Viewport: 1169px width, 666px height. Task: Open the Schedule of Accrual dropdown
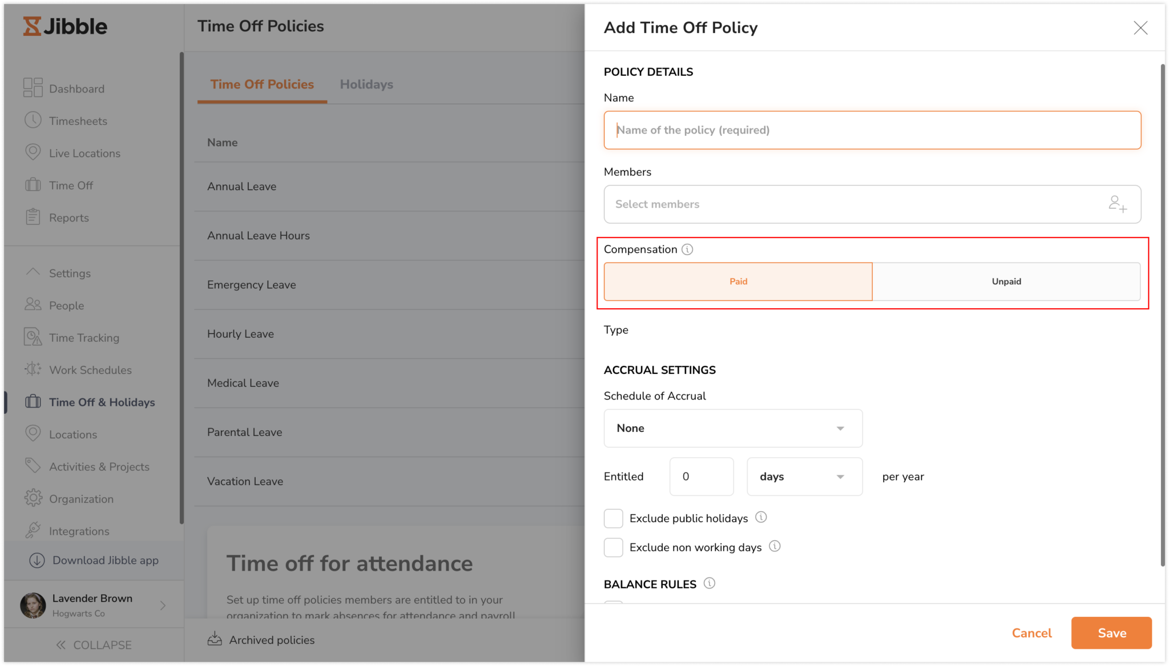click(x=732, y=428)
